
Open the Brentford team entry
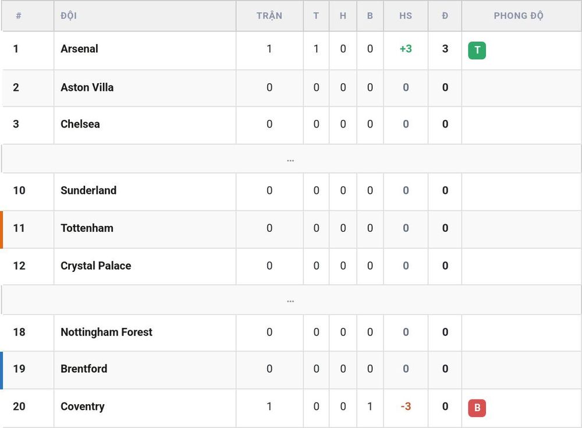(84, 369)
